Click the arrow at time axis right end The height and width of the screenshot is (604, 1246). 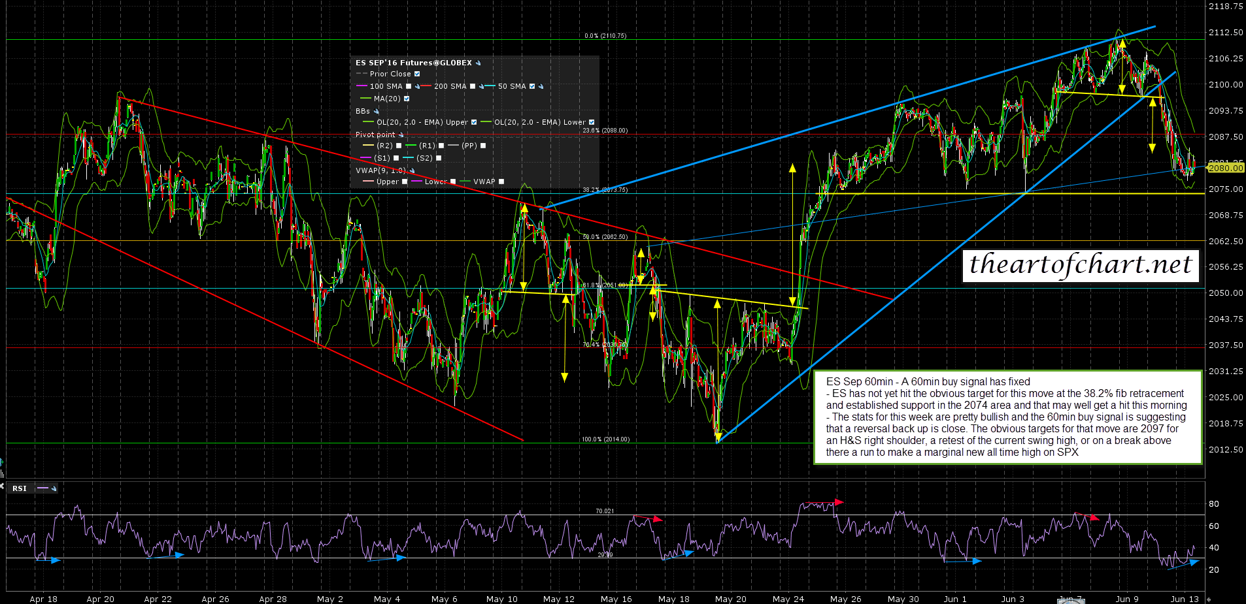tap(1208, 599)
